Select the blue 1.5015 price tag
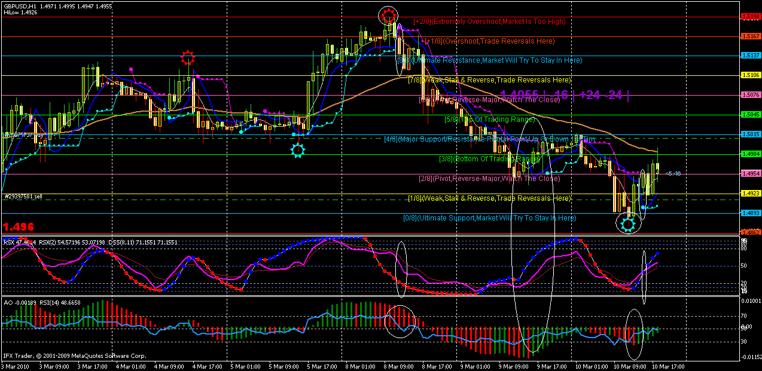The height and width of the screenshot is (371, 762). [x=750, y=134]
